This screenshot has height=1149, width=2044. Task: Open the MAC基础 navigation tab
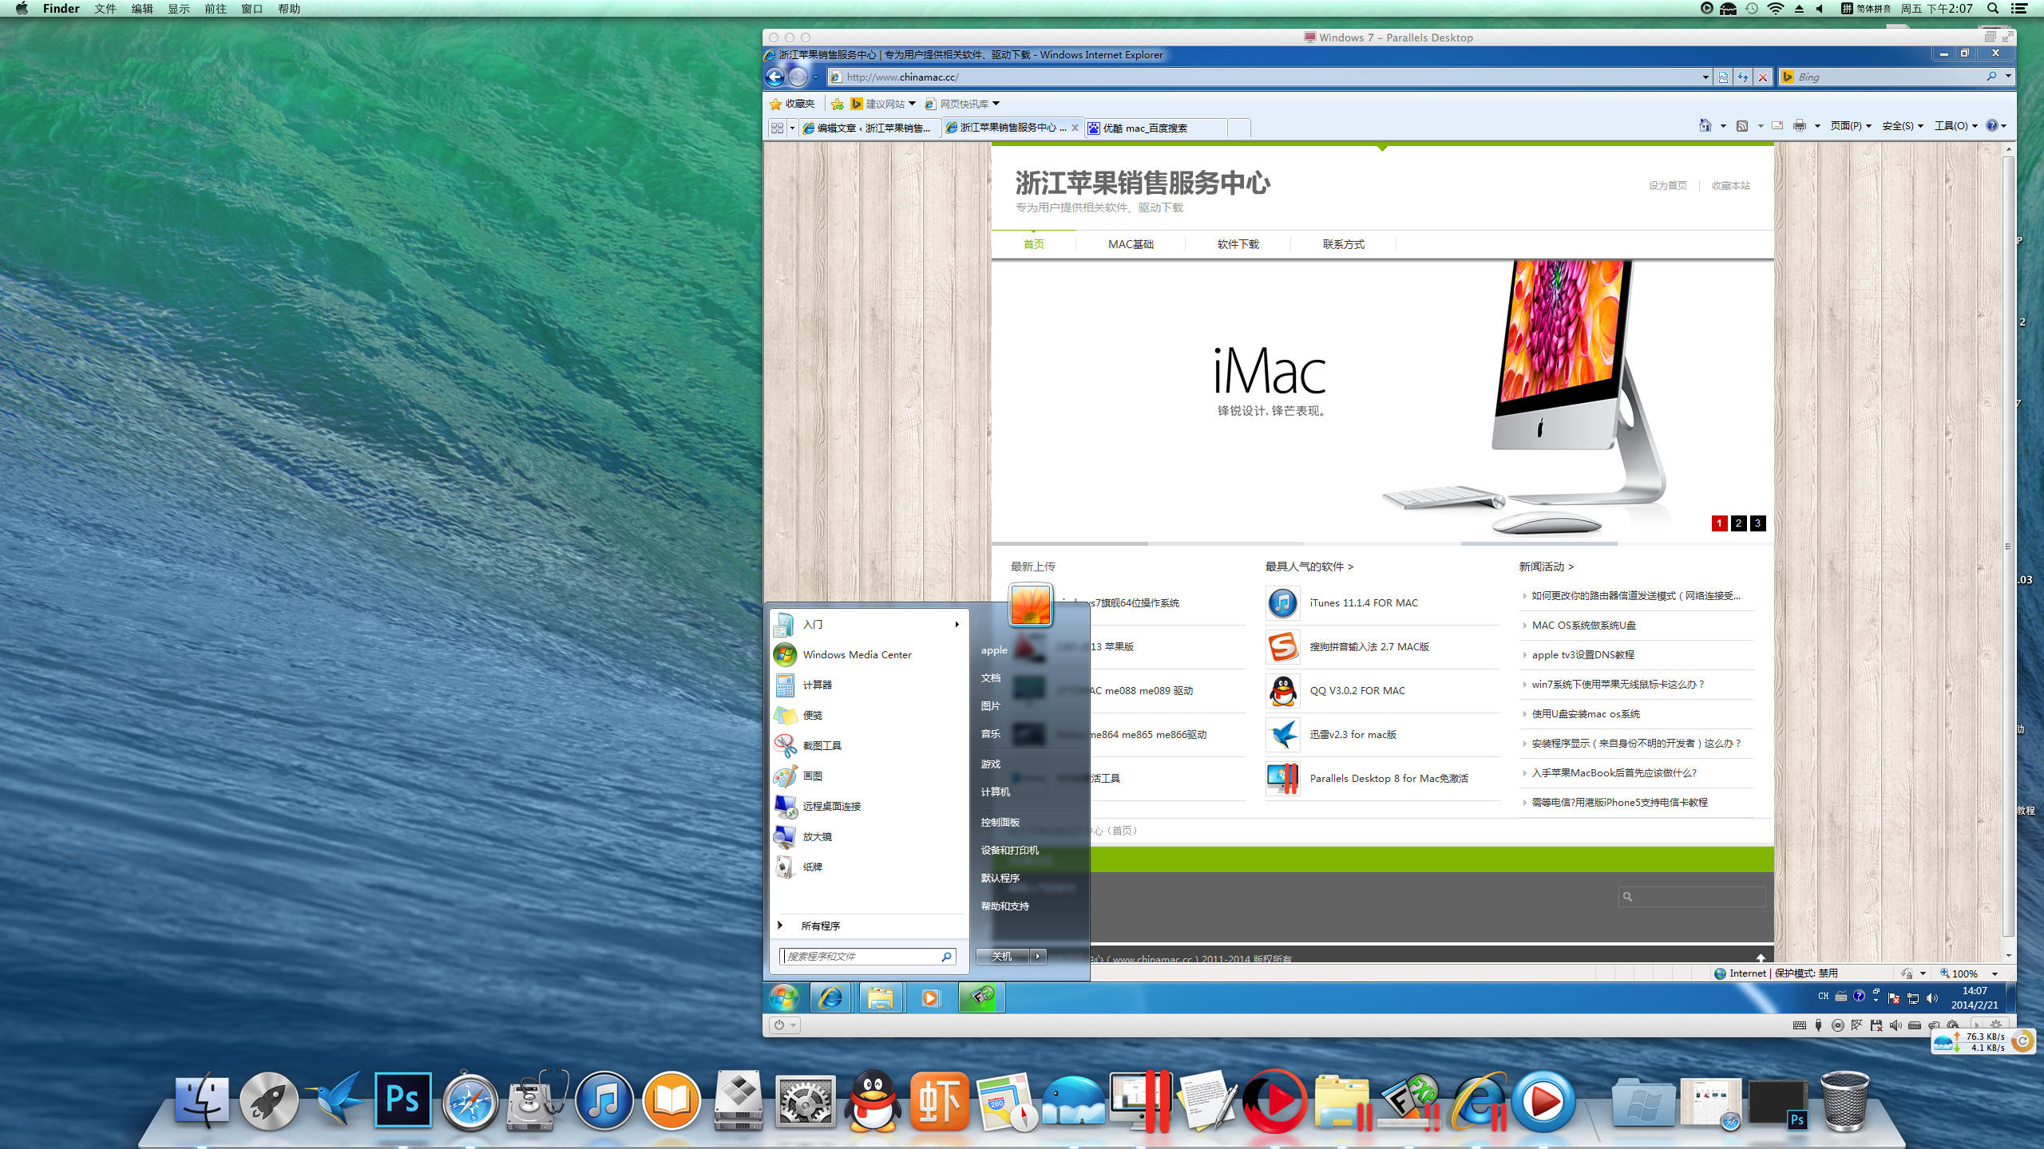1131,244
